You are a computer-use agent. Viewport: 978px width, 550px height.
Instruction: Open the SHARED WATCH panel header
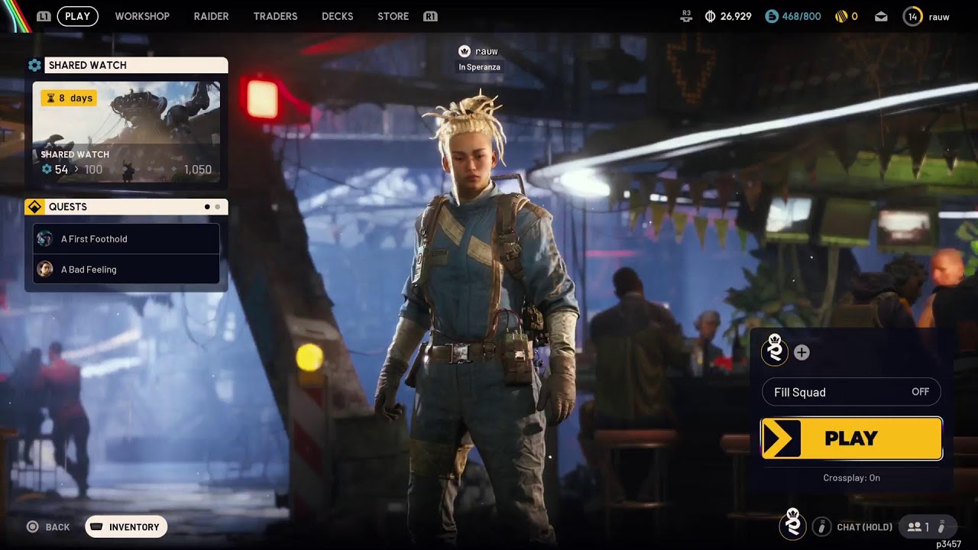point(136,66)
